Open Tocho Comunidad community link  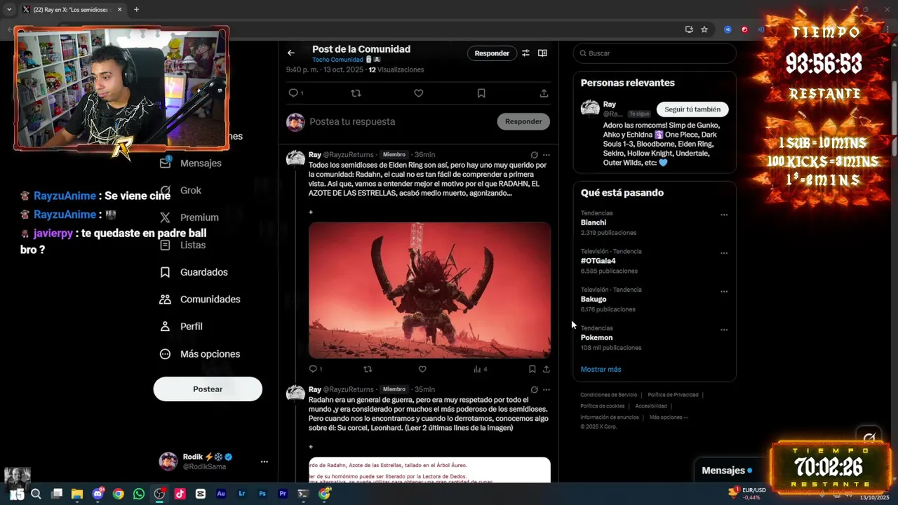tap(337, 60)
